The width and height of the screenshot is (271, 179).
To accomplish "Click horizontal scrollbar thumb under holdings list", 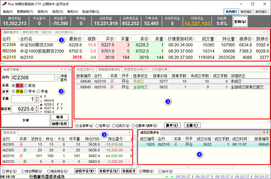I will pyautogui.click(x=50, y=167).
